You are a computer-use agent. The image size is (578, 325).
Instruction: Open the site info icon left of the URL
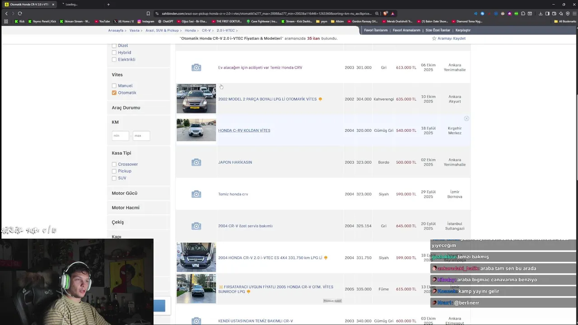(157, 14)
